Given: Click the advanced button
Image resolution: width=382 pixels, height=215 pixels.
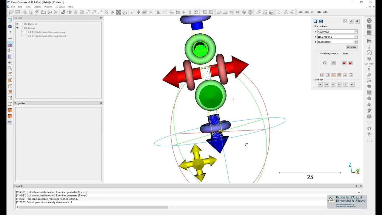Looking at the screenshot, I should point(352,47).
